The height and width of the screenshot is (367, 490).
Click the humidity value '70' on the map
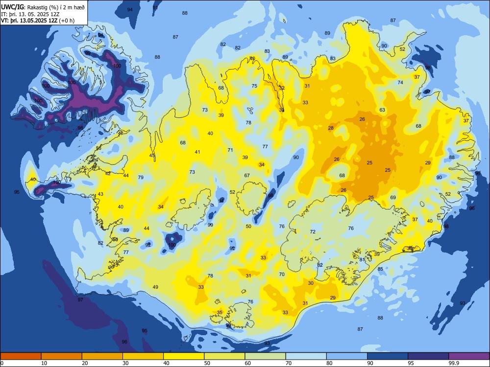pyautogui.click(x=282, y=275)
